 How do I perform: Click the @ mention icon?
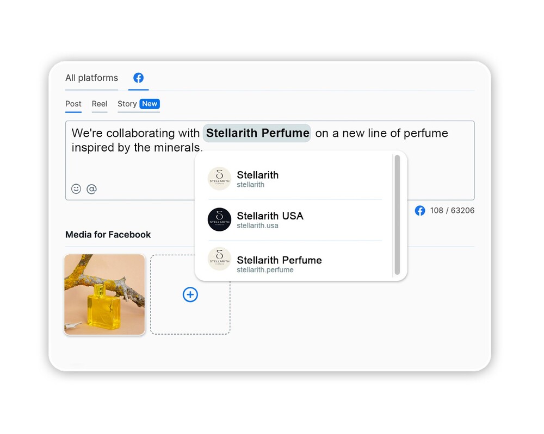point(91,189)
